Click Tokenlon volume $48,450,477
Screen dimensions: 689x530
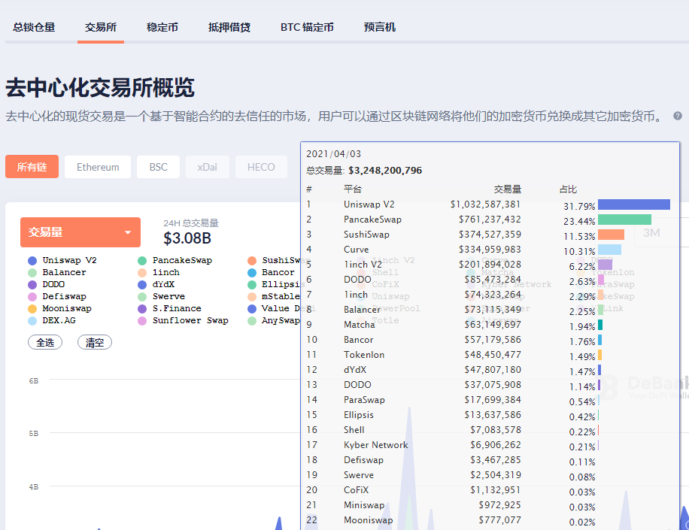pos(493,355)
